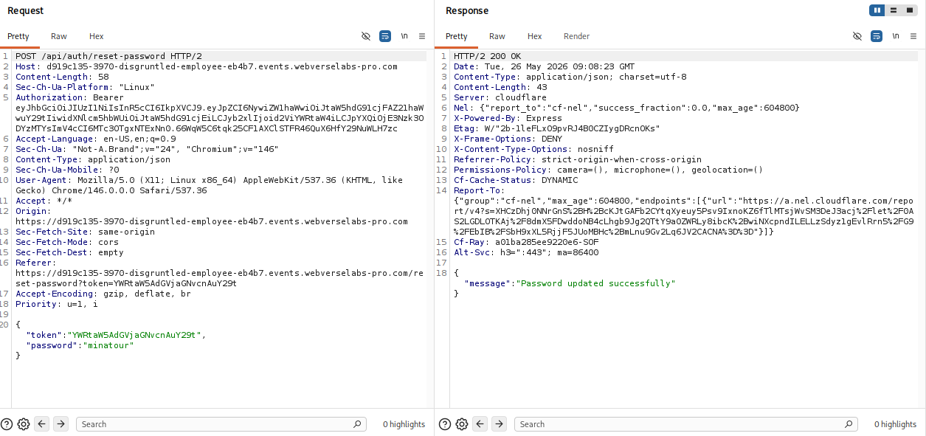Go to previous match in Request search
Screen dimensions: 926x436
click(42, 424)
